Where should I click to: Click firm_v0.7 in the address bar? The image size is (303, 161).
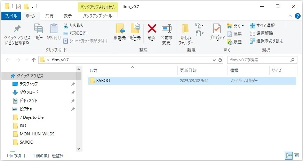(60, 60)
